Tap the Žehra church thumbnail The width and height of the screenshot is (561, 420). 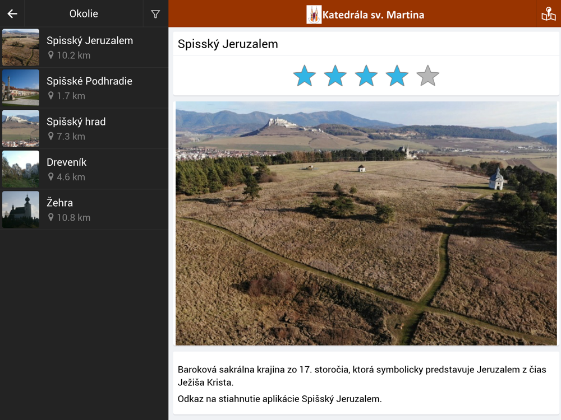coord(21,209)
